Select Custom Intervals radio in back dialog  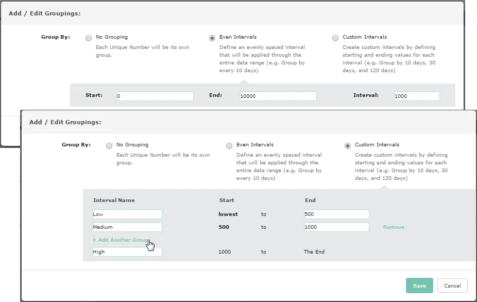click(x=335, y=38)
